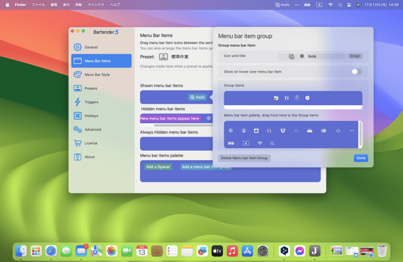
Task: Click Add a menu bar item group
Action: (x=206, y=167)
